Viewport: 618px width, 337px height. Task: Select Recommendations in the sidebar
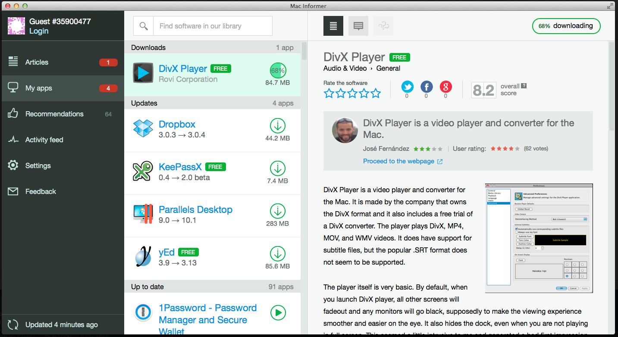point(54,114)
